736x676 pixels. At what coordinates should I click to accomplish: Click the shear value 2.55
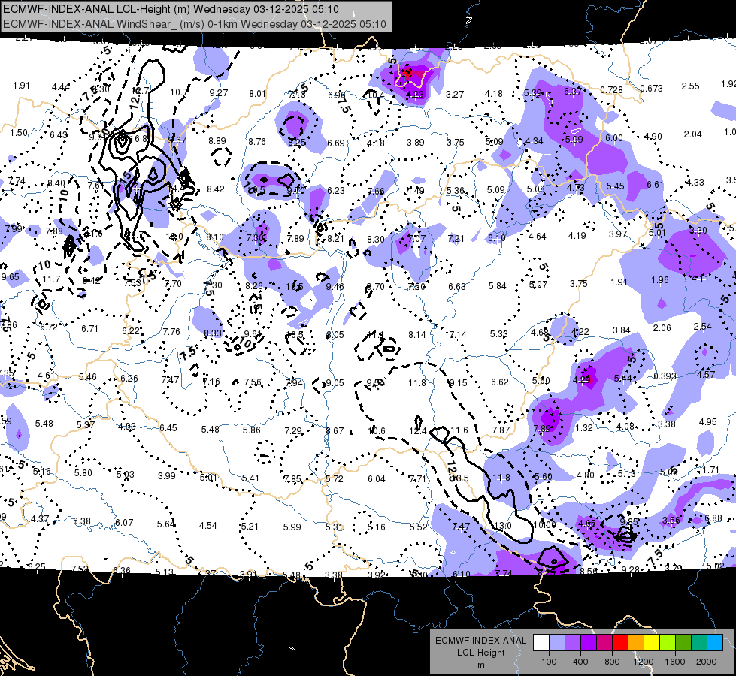[690, 86]
